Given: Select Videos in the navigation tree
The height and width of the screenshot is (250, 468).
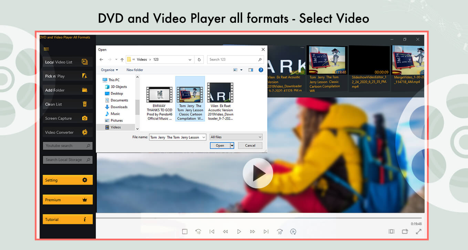Looking at the screenshot, I should 115,127.
